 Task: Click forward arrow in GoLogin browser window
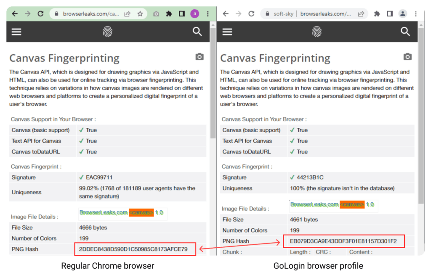click(x=238, y=14)
